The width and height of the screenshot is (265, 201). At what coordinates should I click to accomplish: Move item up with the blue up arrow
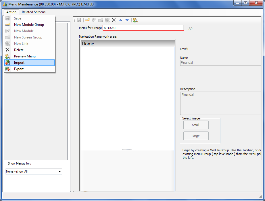pyautogui.click(x=120, y=20)
